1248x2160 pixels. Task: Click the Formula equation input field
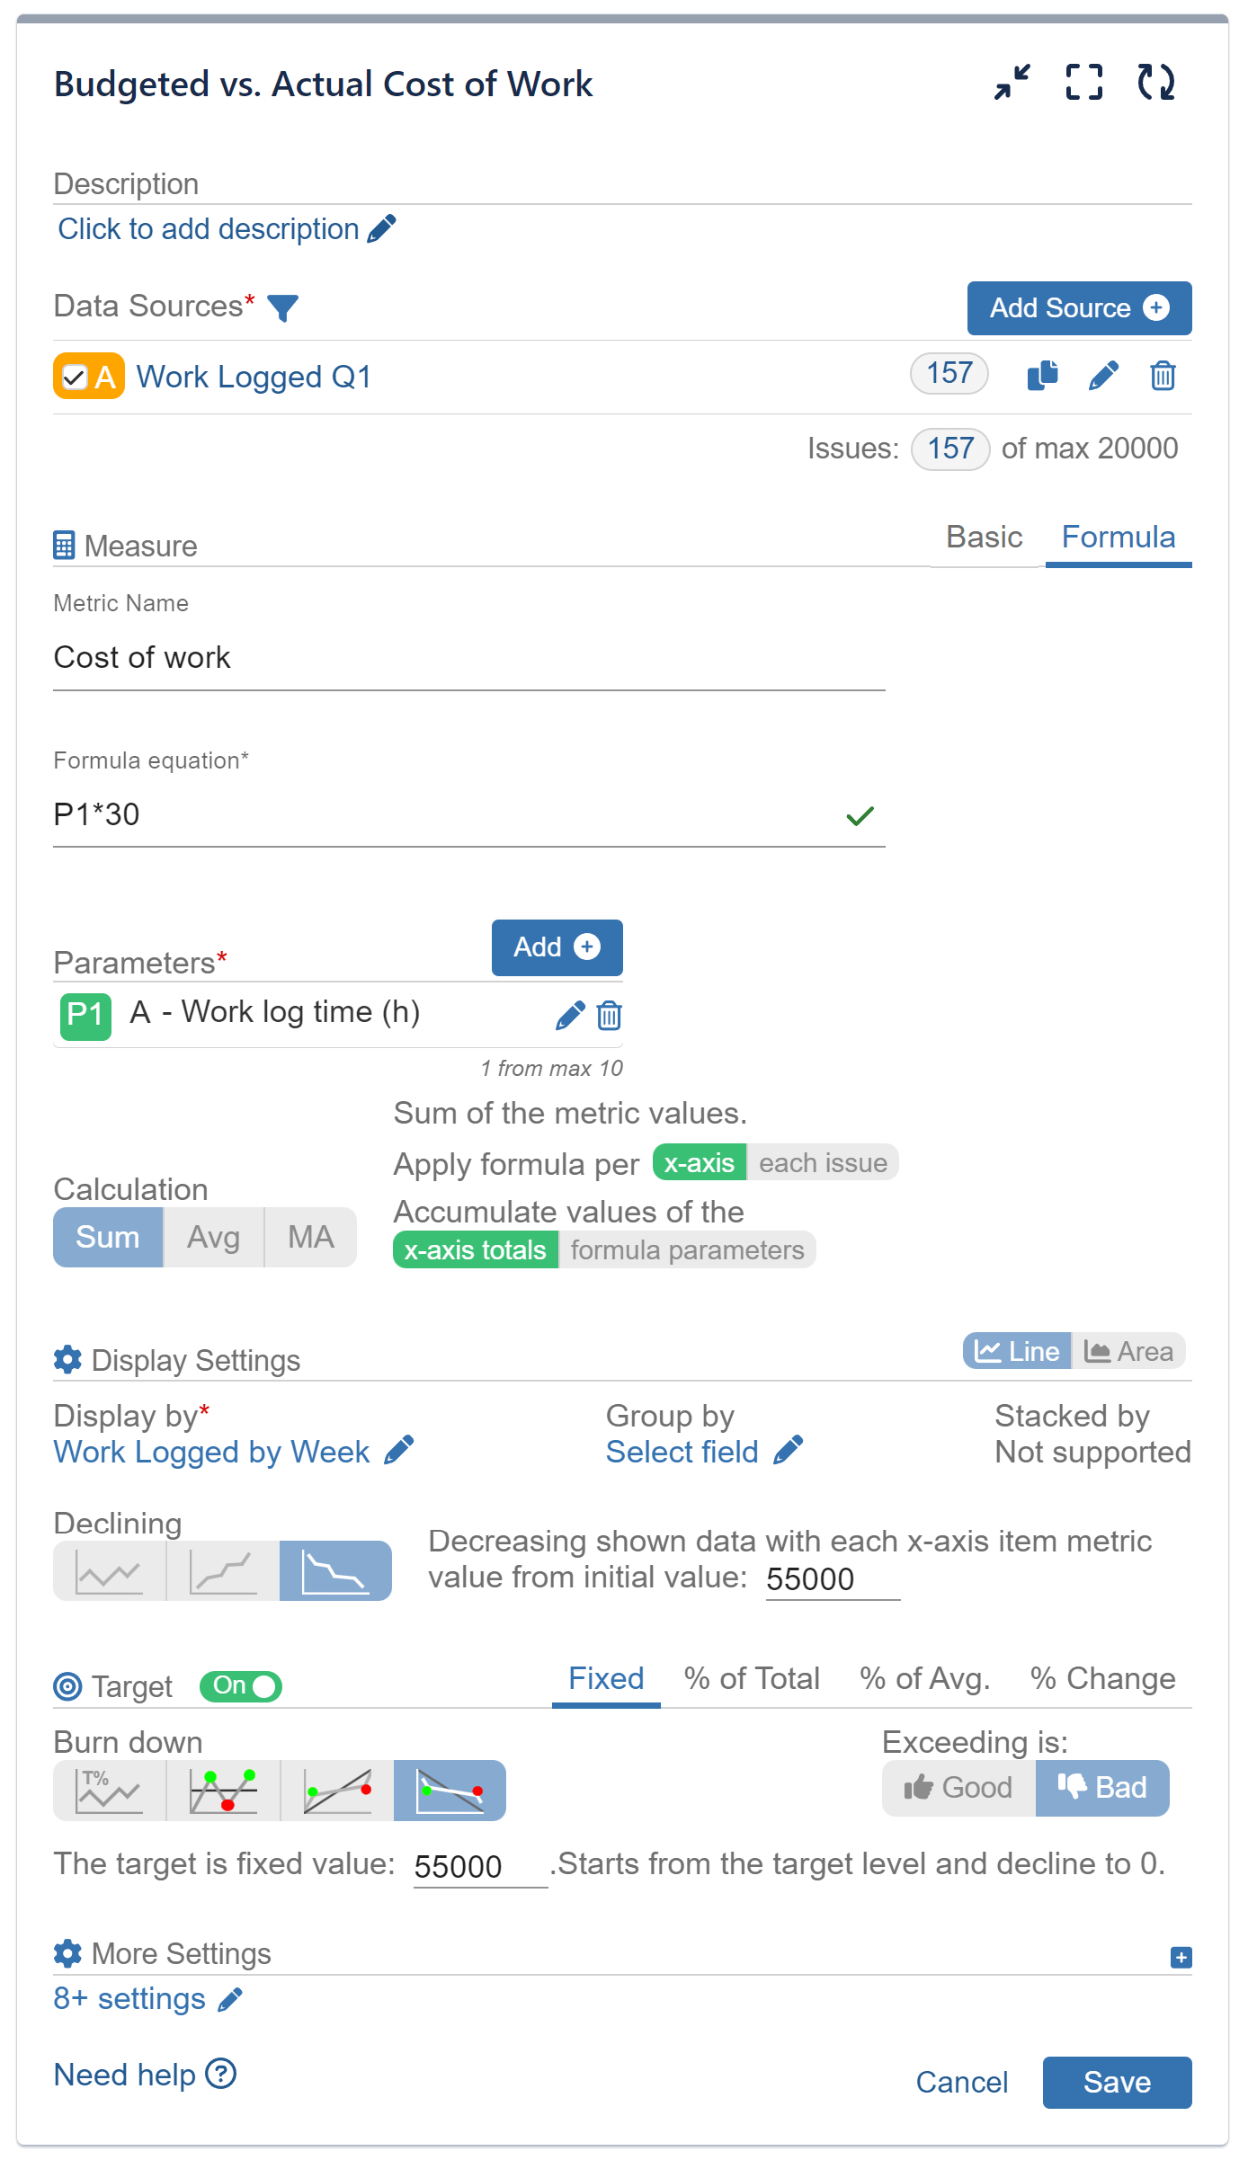(x=445, y=815)
